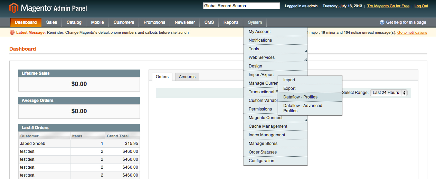Select My Account in System menu
436x179 pixels.
275,32
